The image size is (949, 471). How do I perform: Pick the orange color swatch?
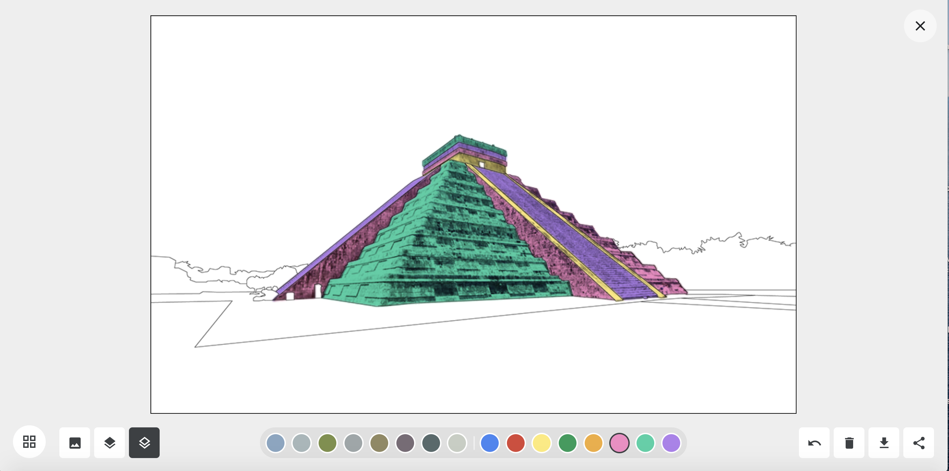[x=594, y=443]
